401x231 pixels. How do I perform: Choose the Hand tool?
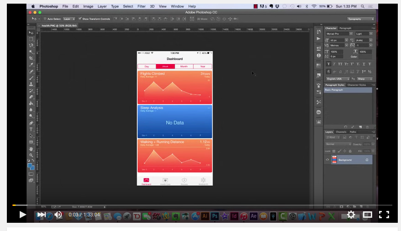pyautogui.click(x=31, y=149)
